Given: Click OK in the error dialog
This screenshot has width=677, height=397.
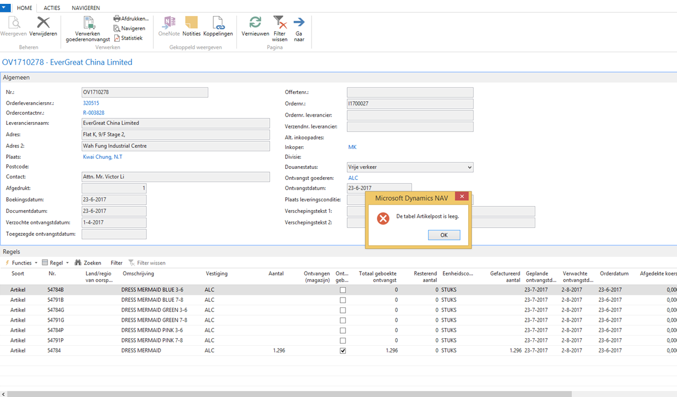Looking at the screenshot, I should pyautogui.click(x=444, y=235).
